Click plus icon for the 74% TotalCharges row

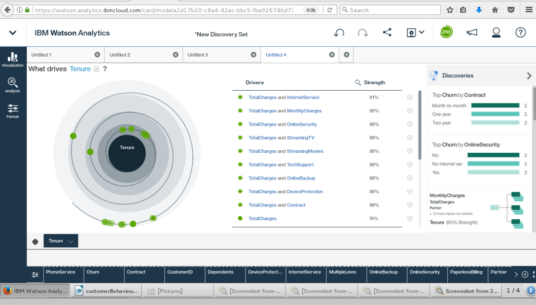pyautogui.click(x=410, y=218)
